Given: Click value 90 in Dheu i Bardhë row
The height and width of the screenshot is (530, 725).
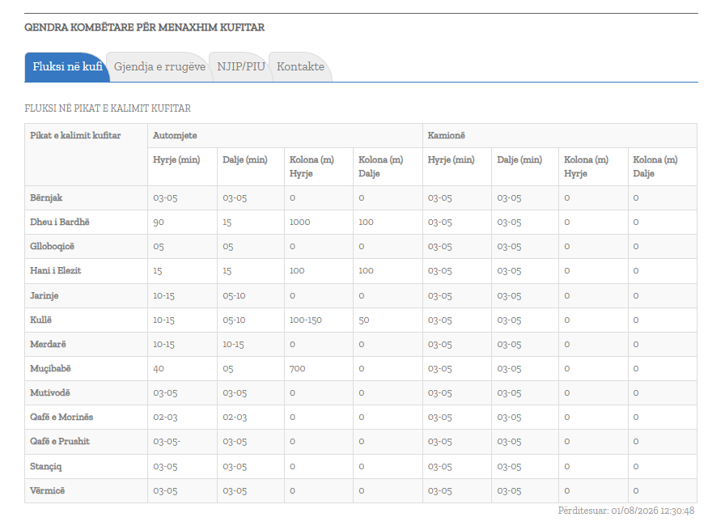Looking at the screenshot, I should 159,222.
